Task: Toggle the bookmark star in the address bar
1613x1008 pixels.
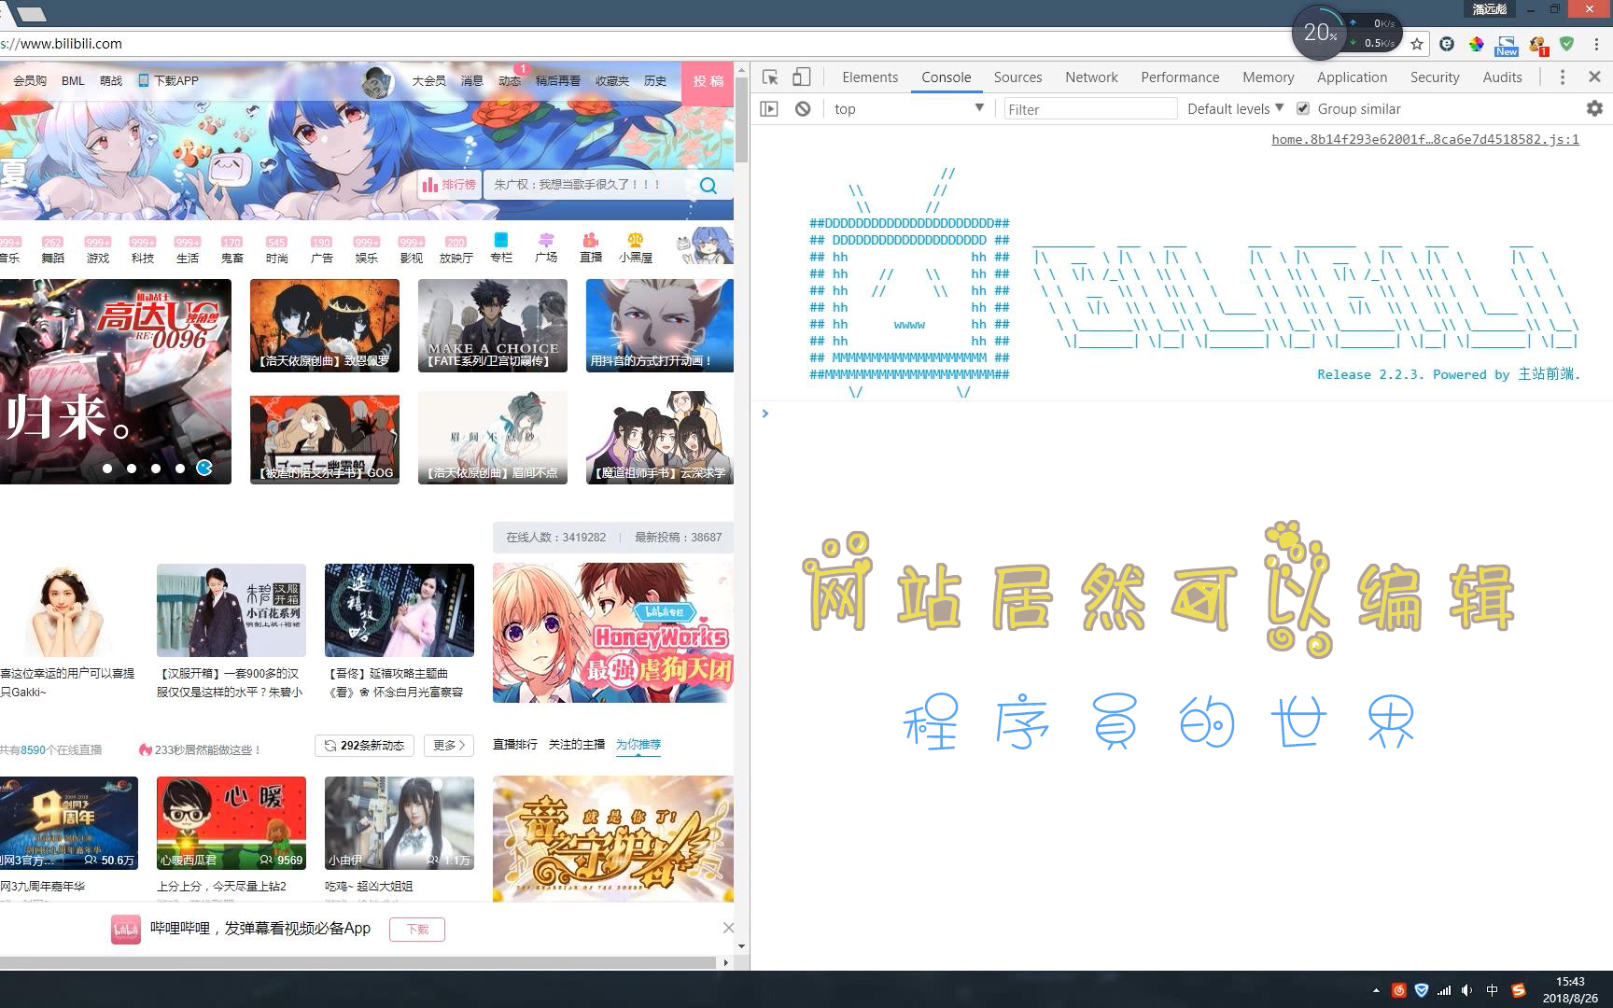Action: [1416, 43]
